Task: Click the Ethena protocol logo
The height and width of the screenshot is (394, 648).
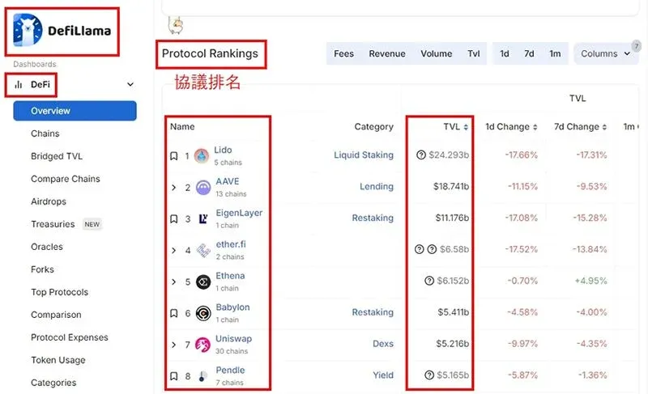Action: click(x=203, y=282)
